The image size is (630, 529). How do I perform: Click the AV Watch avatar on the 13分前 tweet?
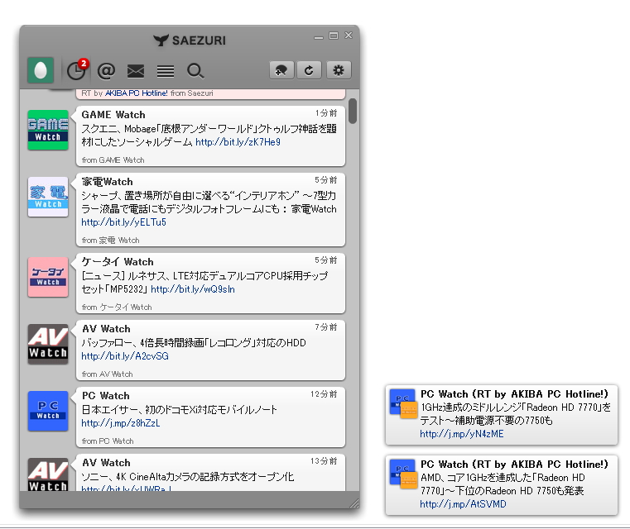(x=48, y=474)
